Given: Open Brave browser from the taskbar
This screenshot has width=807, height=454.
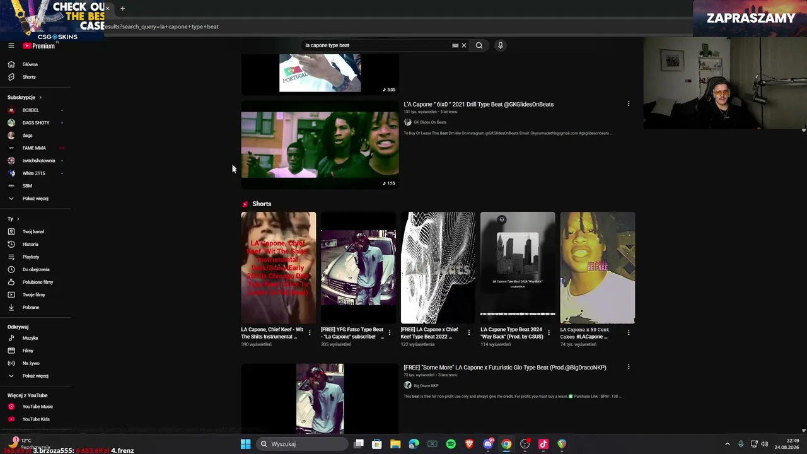Looking at the screenshot, I should tap(469, 444).
